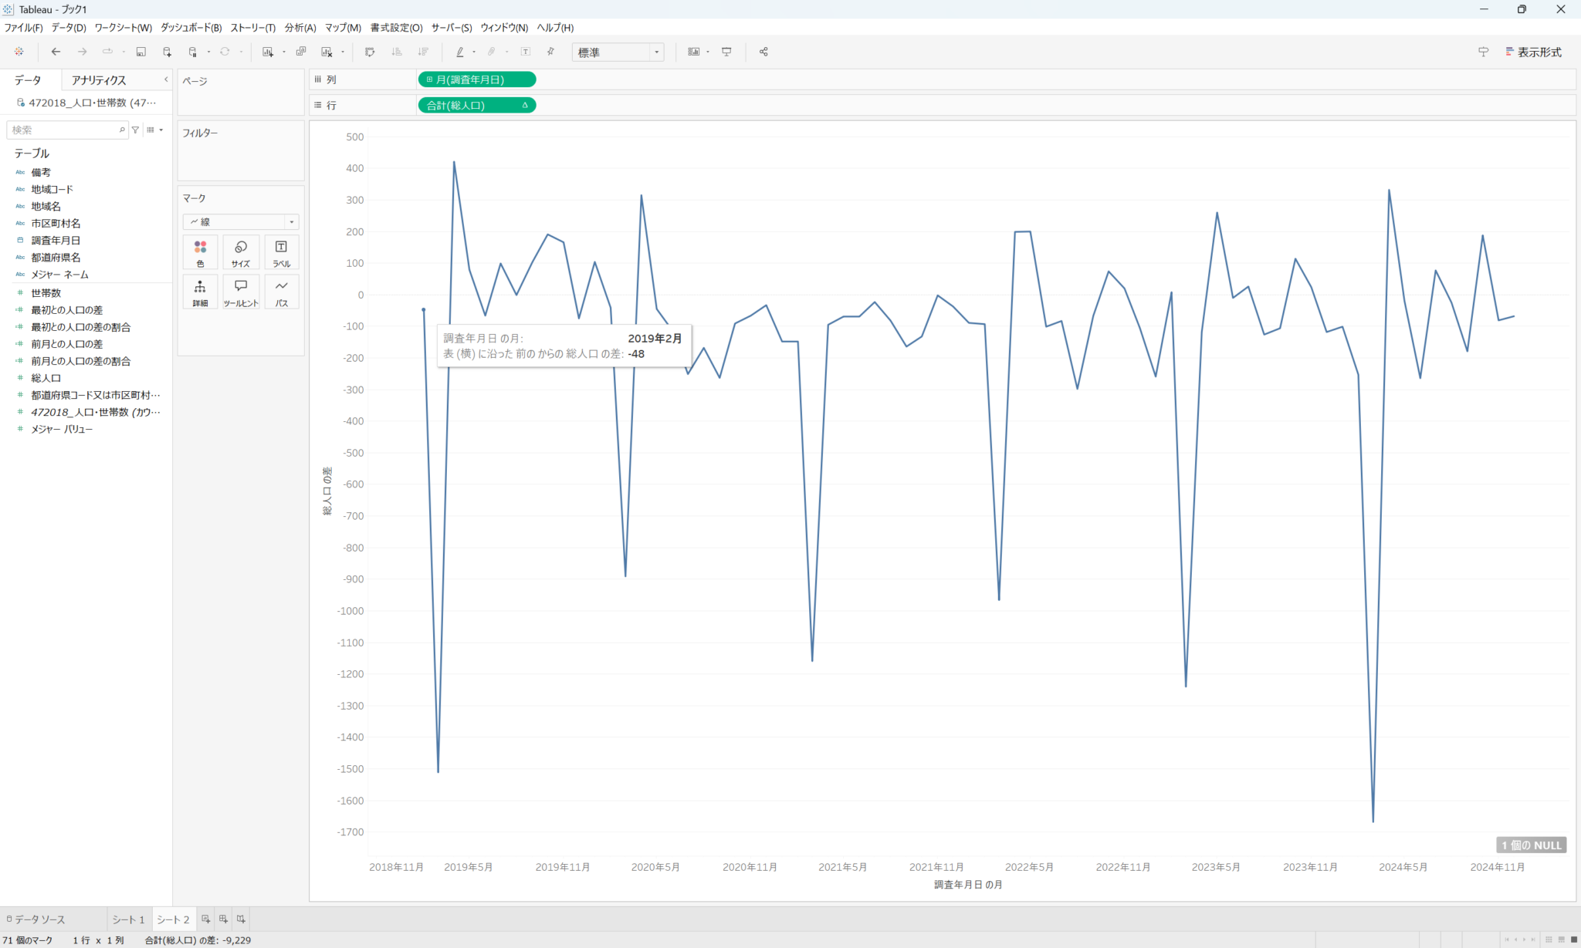Screen dimensions: 1581x948
Task: Click the 1個のNULL indicator
Action: point(1531,845)
